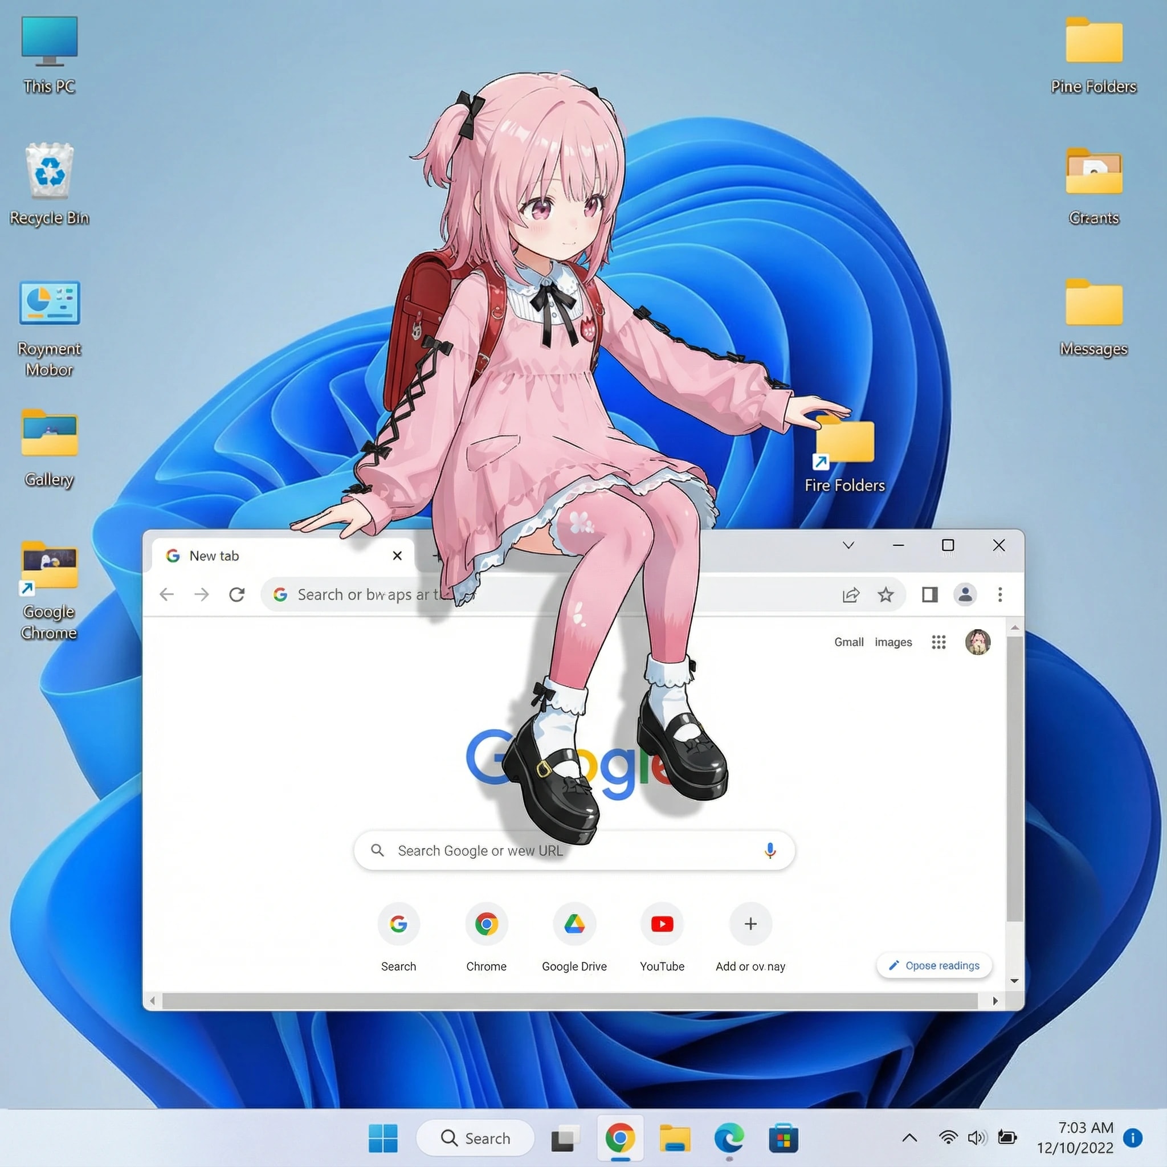Open the Google Drive shortcut
The width and height of the screenshot is (1167, 1167).
pyautogui.click(x=574, y=924)
